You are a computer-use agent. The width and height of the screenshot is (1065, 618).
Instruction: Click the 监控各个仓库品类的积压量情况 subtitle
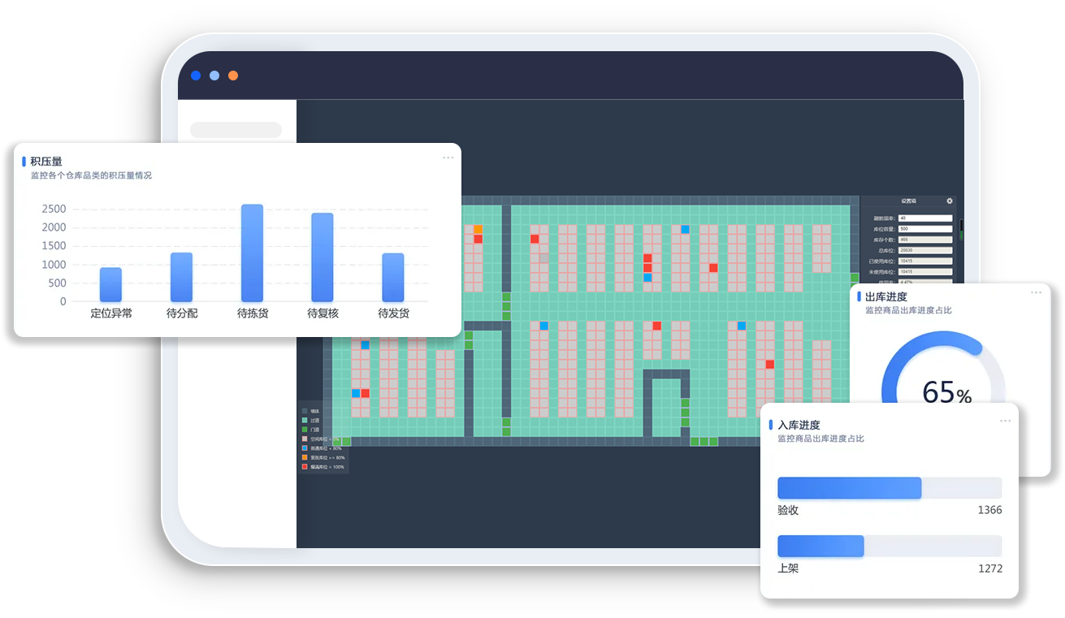[x=91, y=175]
